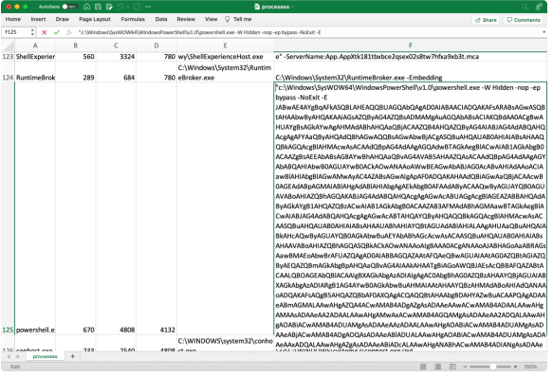Click the Tell me lightbulb search

click(x=238, y=19)
